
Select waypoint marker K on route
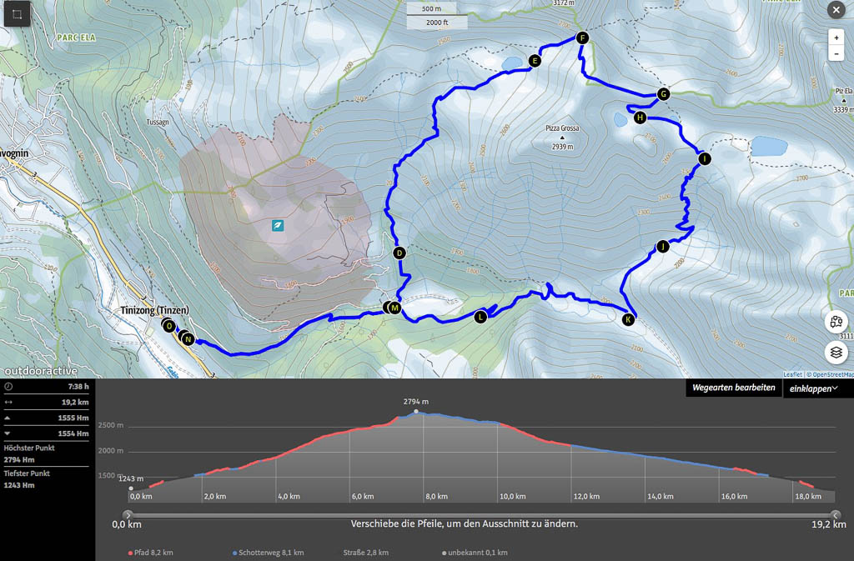[629, 319]
